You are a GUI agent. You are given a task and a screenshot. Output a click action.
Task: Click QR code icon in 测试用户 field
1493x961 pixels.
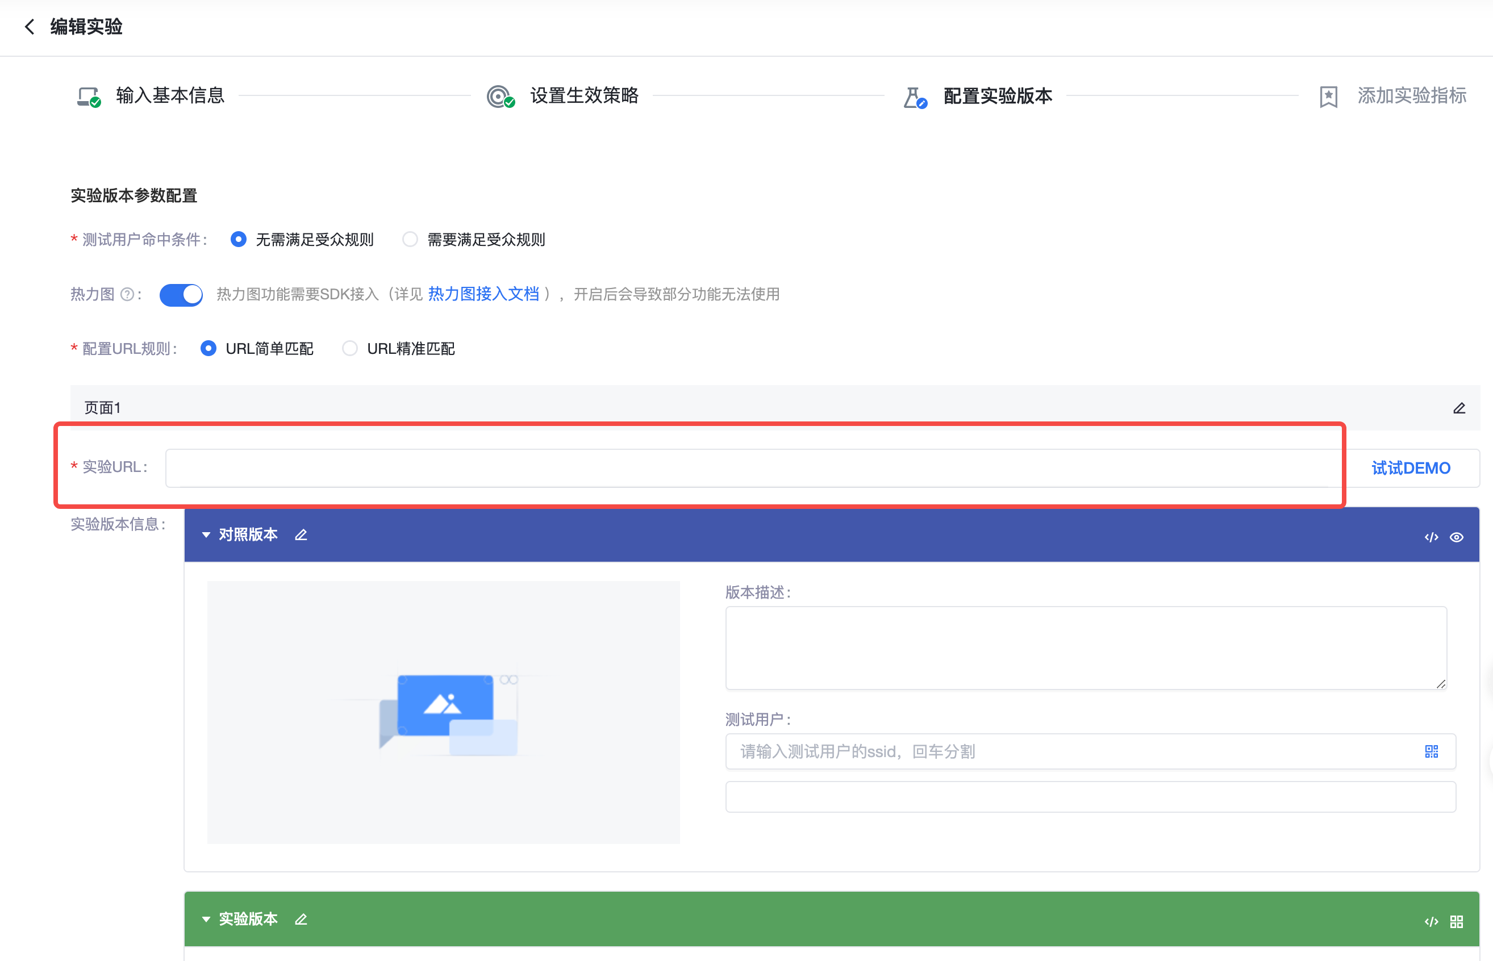(1431, 751)
